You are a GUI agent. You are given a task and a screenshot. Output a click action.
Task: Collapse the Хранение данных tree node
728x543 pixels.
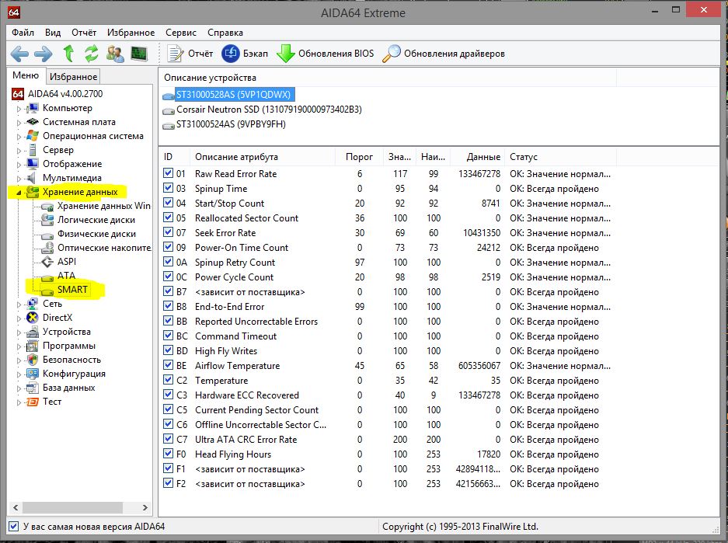coord(19,193)
